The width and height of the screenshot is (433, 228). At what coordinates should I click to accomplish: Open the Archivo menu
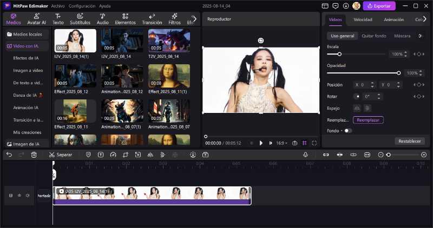(x=58, y=6)
